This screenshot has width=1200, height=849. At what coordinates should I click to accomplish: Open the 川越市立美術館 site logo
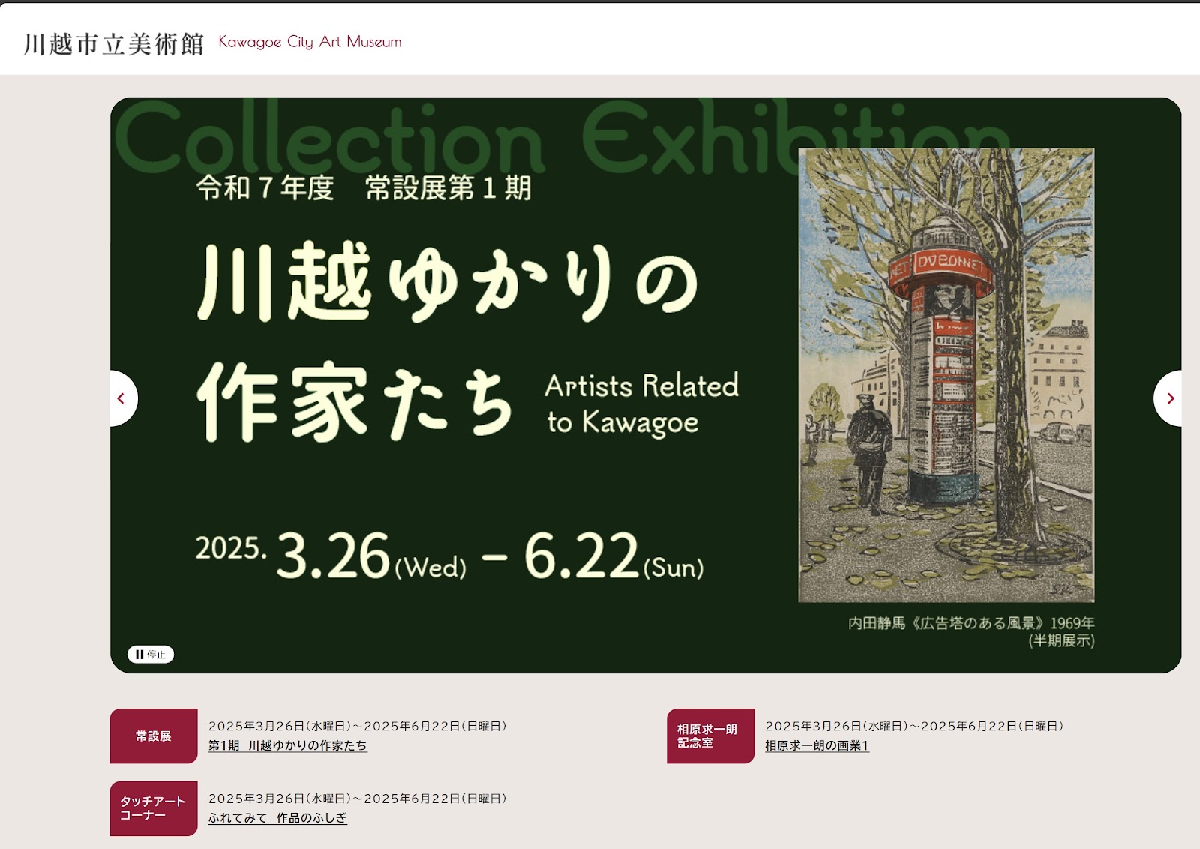[114, 43]
